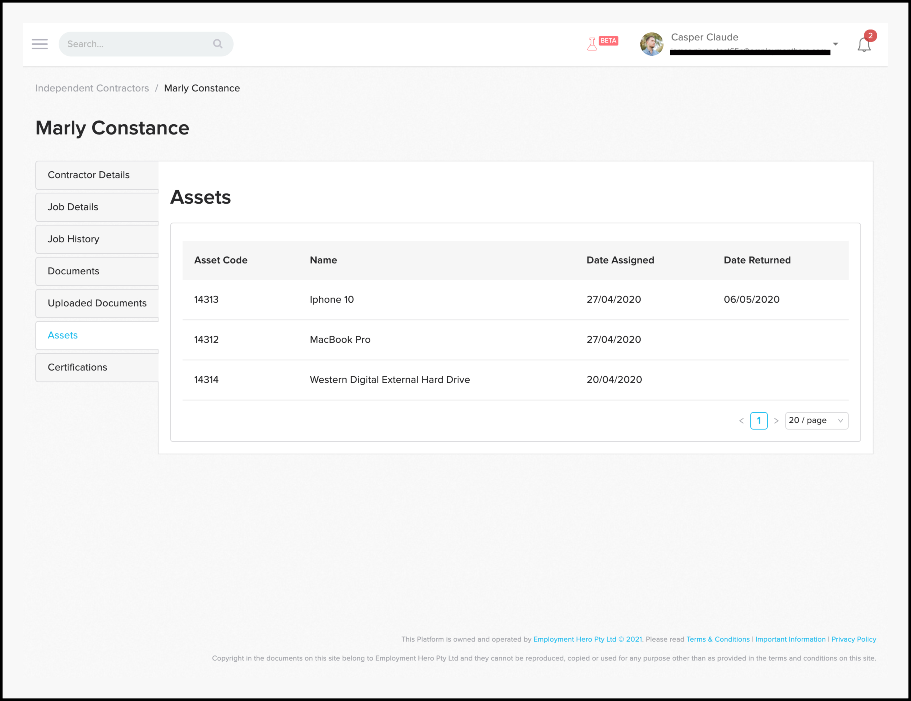Screen dimensions: 911x701
Task: Open the Contractor Details tab
Action: (89, 175)
